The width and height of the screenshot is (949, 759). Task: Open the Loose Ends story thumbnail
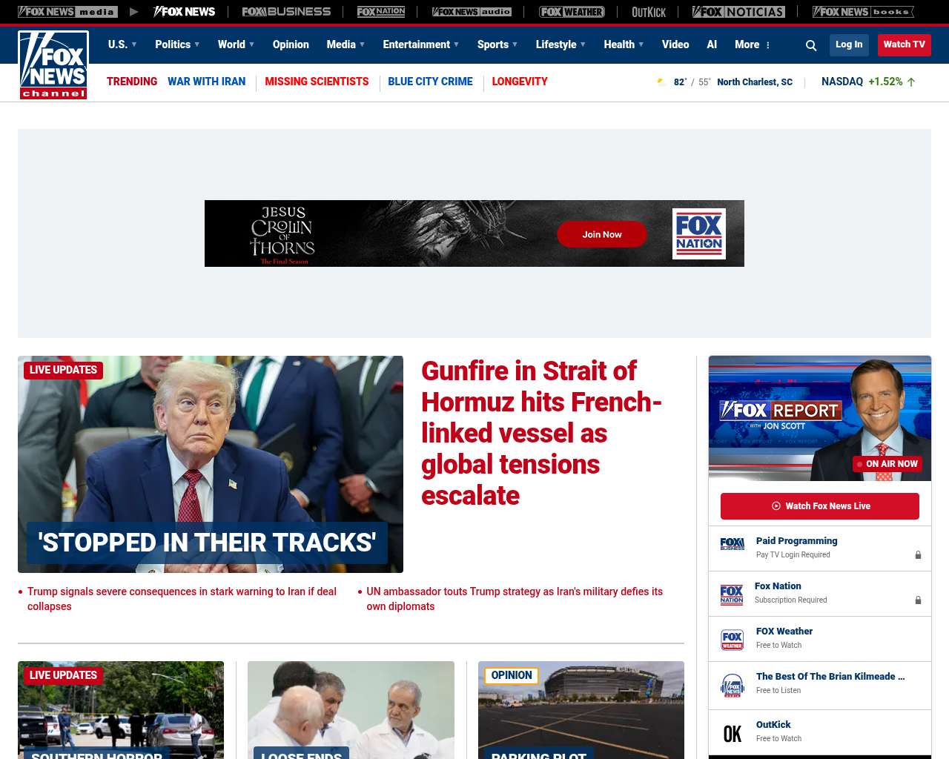pos(351,709)
